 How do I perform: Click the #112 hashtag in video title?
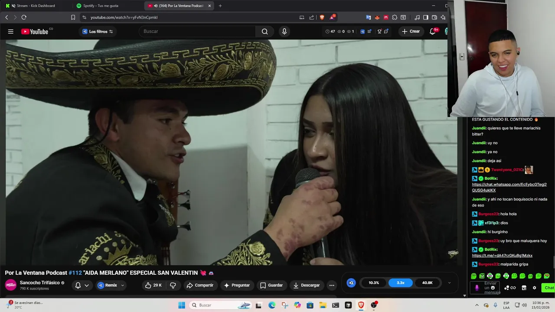pos(75,273)
